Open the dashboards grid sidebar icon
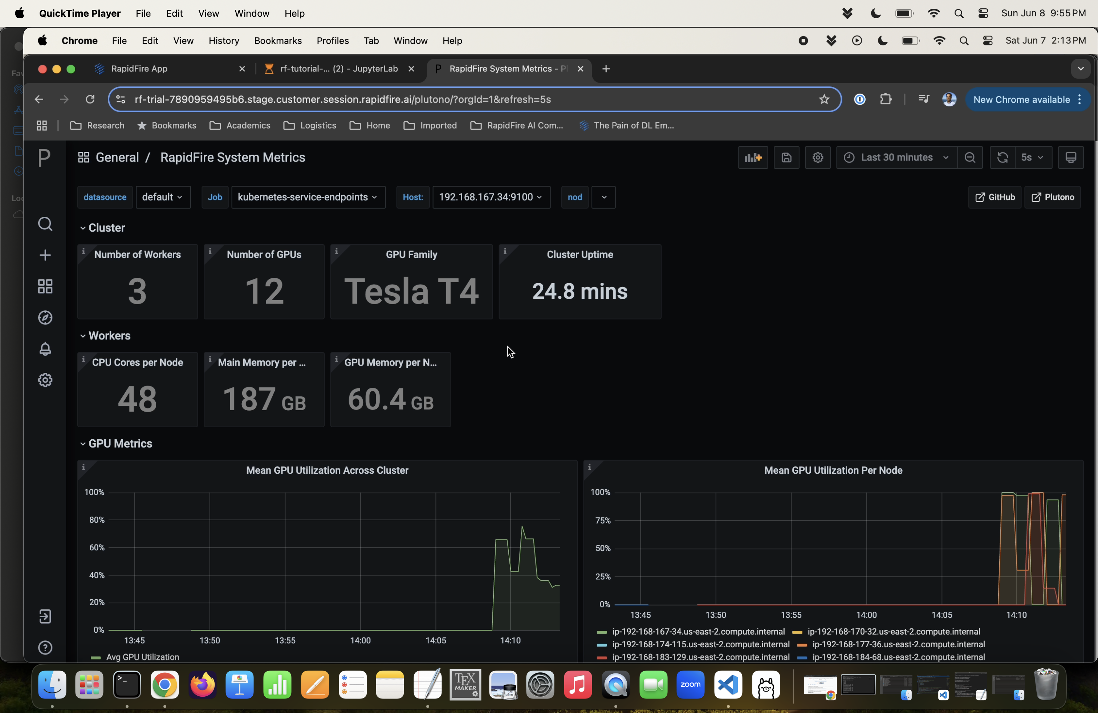 point(45,286)
